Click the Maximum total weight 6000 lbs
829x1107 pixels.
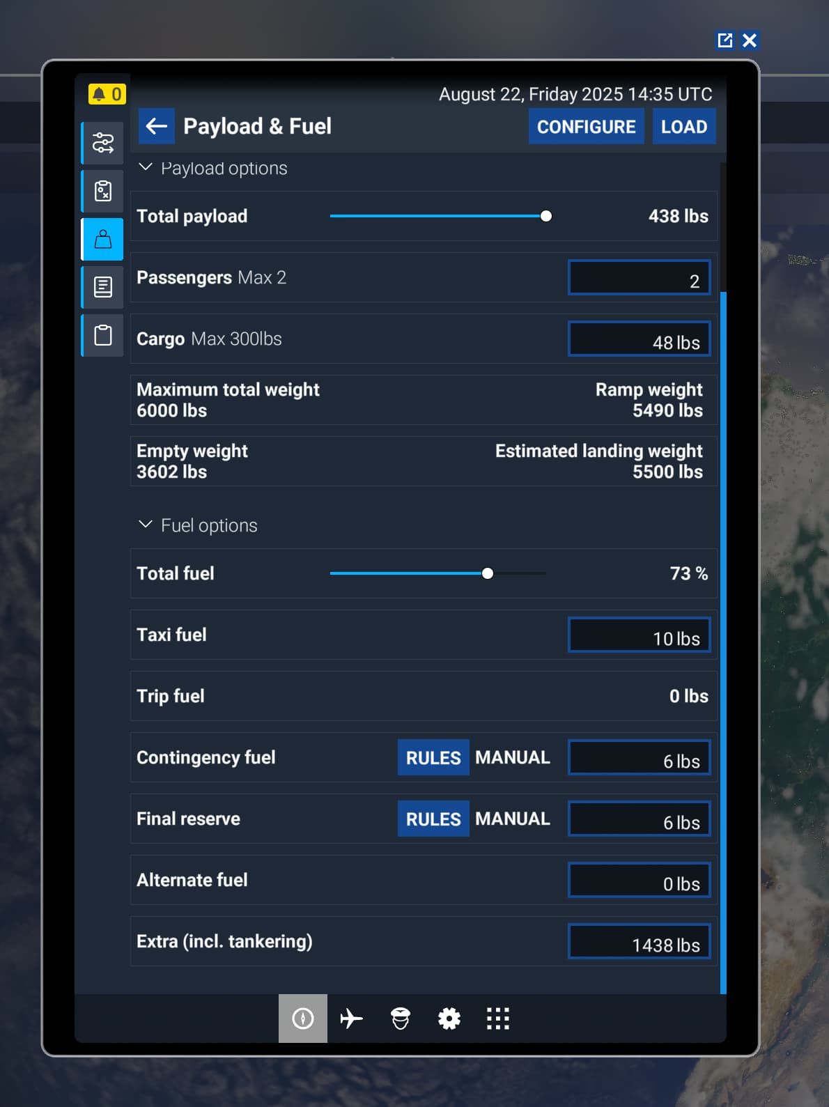(228, 400)
